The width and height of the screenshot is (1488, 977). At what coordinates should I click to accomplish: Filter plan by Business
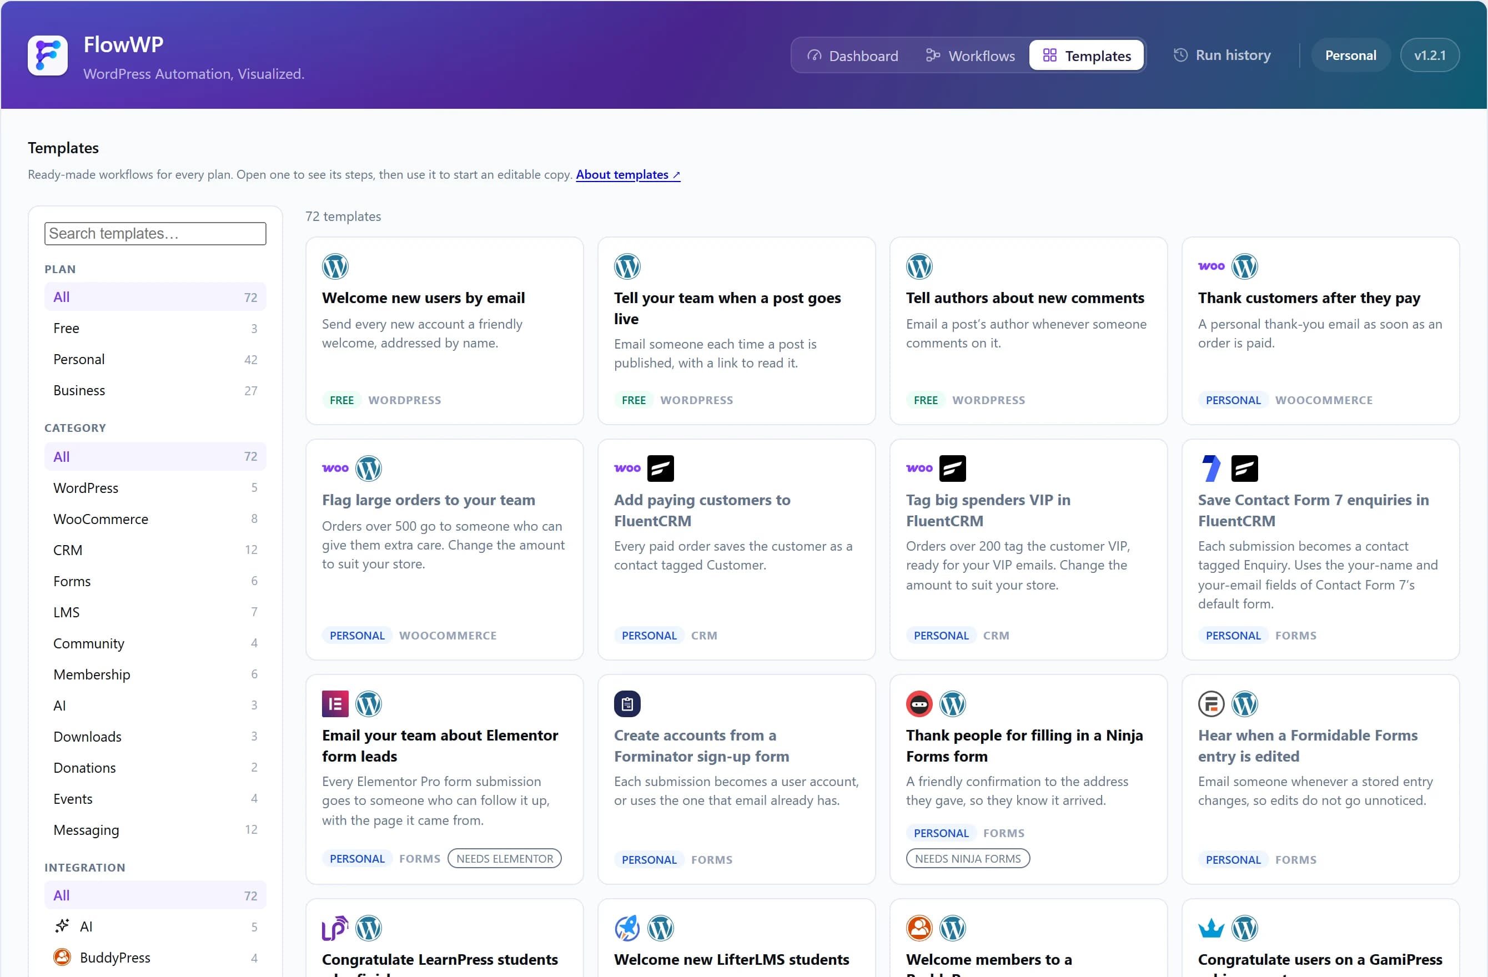click(x=155, y=390)
